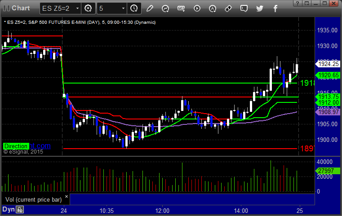Open the time template clock icon
This screenshot has height=216, width=342.
tap(134, 9)
